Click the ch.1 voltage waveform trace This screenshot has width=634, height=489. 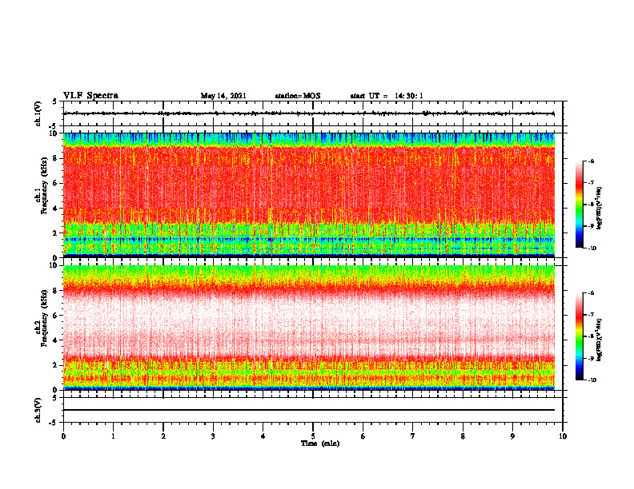tap(309, 113)
